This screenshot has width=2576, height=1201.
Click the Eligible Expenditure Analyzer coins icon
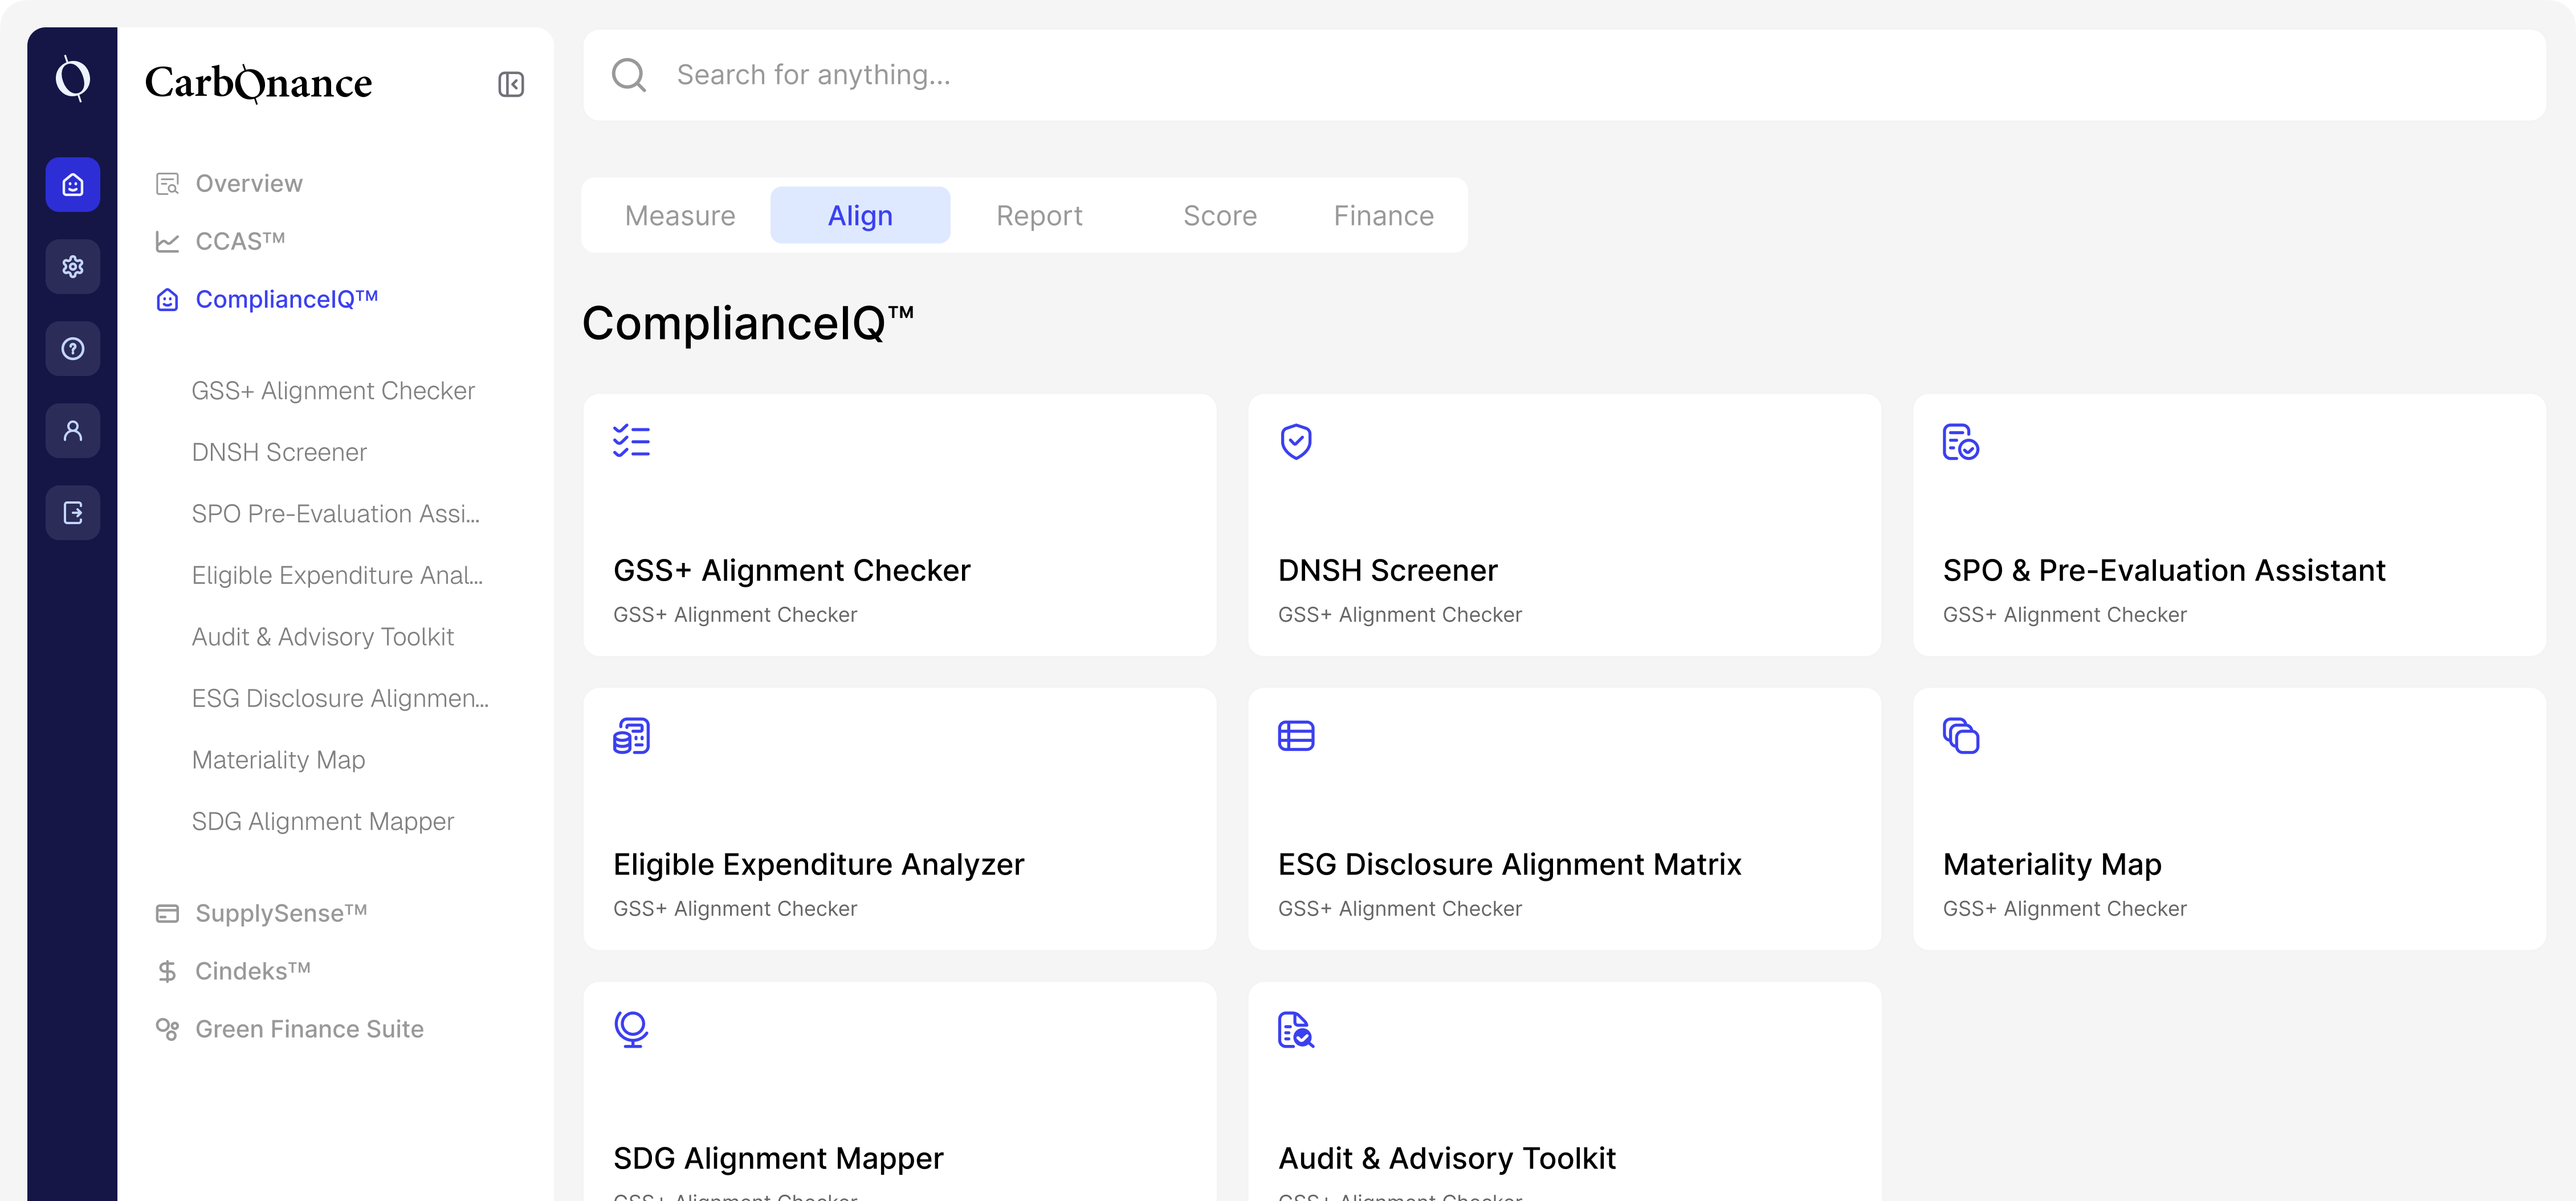(631, 736)
